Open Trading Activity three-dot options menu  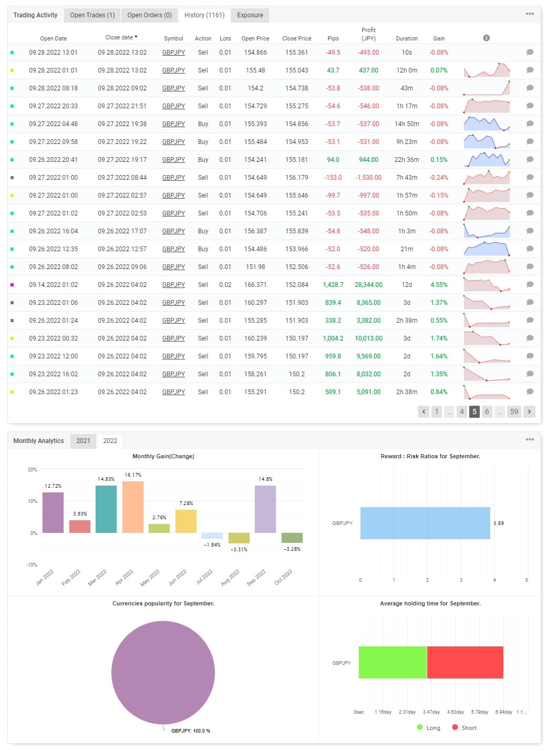coord(530,14)
